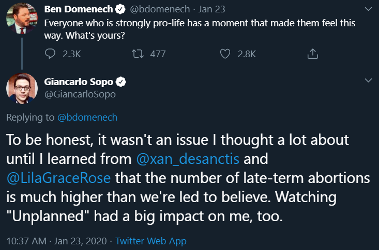Click @bdomenech in the 'Replying to' line
Screen dimensions: 379x250
[87, 118]
